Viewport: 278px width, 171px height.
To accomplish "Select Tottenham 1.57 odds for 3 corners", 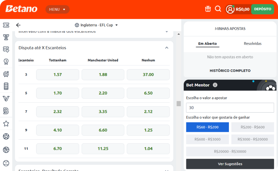I will pos(58,75).
